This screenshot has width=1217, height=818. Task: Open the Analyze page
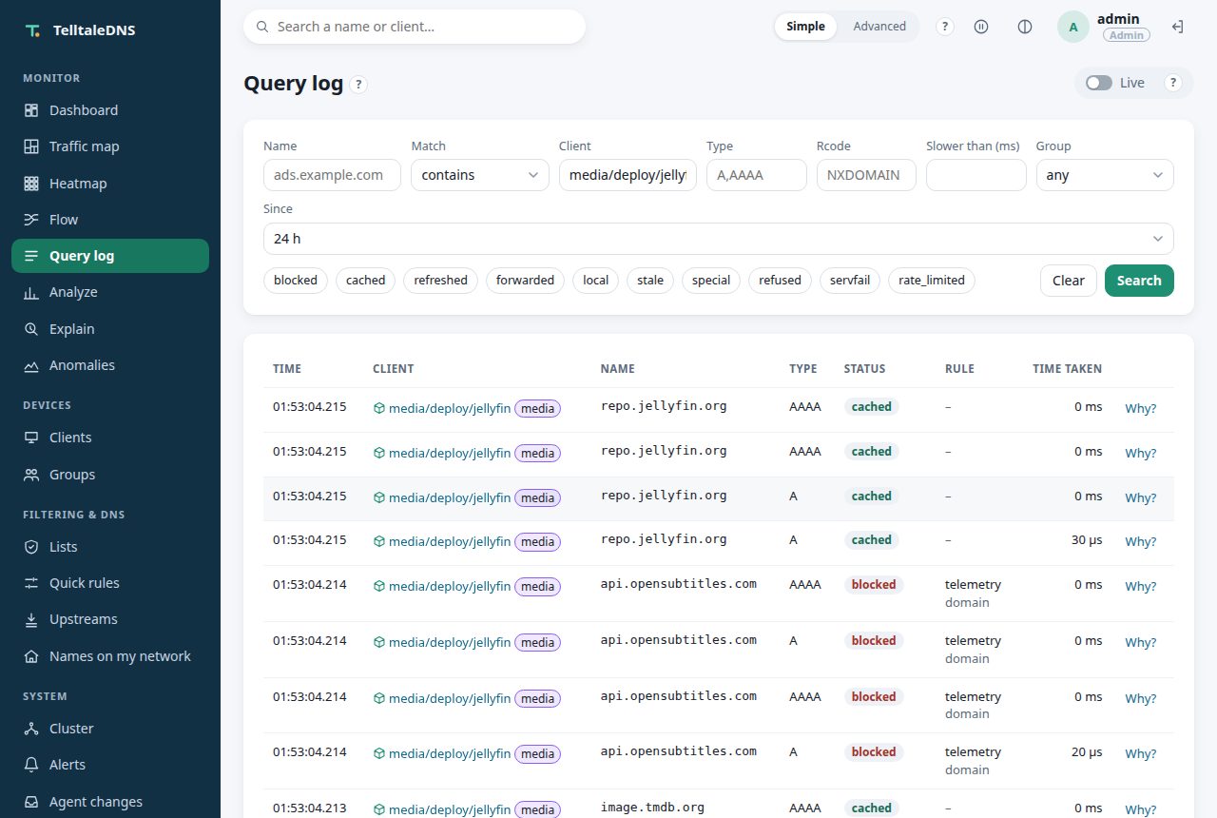click(x=110, y=292)
